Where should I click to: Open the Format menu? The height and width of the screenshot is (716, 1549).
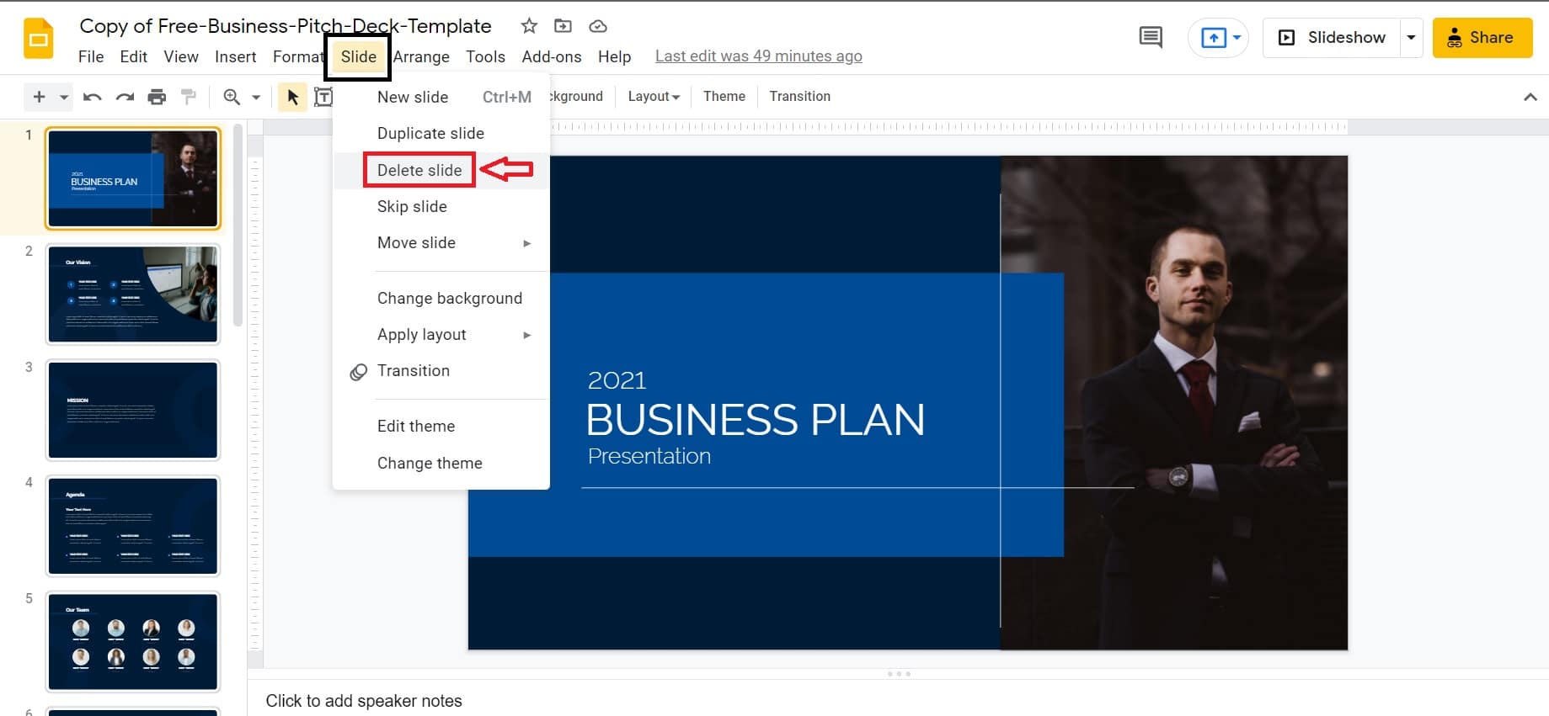297,56
